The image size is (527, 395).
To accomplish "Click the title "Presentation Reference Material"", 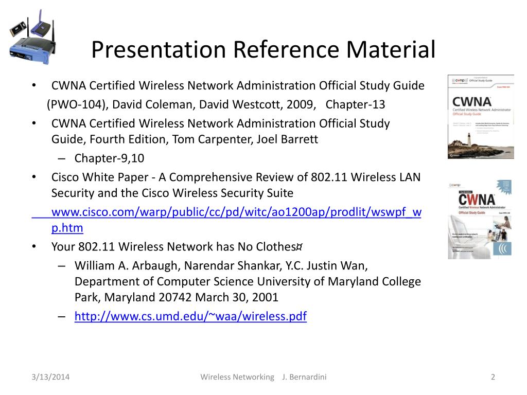I will 263,50.
